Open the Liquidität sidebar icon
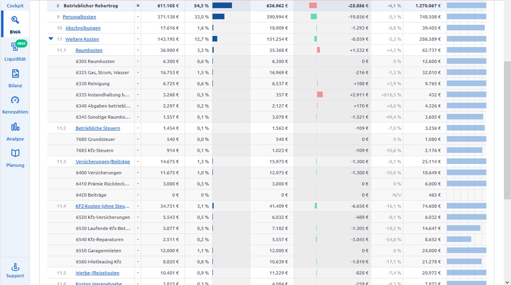This screenshot has width=511, height=285. pyautogui.click(x=15, y=47)
